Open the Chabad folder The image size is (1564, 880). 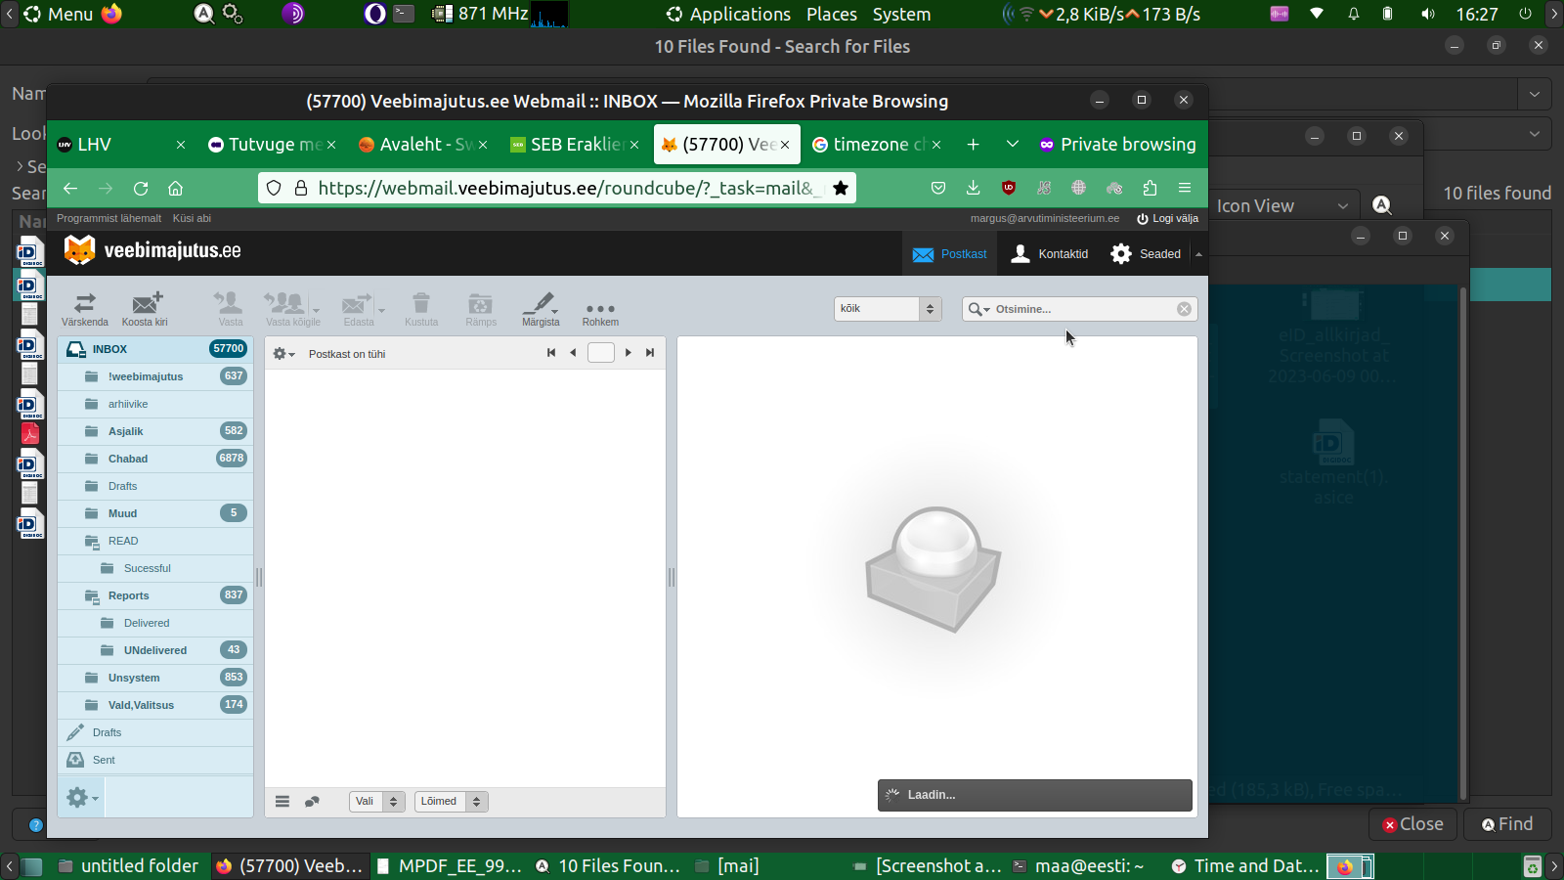[x=155, y=459]
